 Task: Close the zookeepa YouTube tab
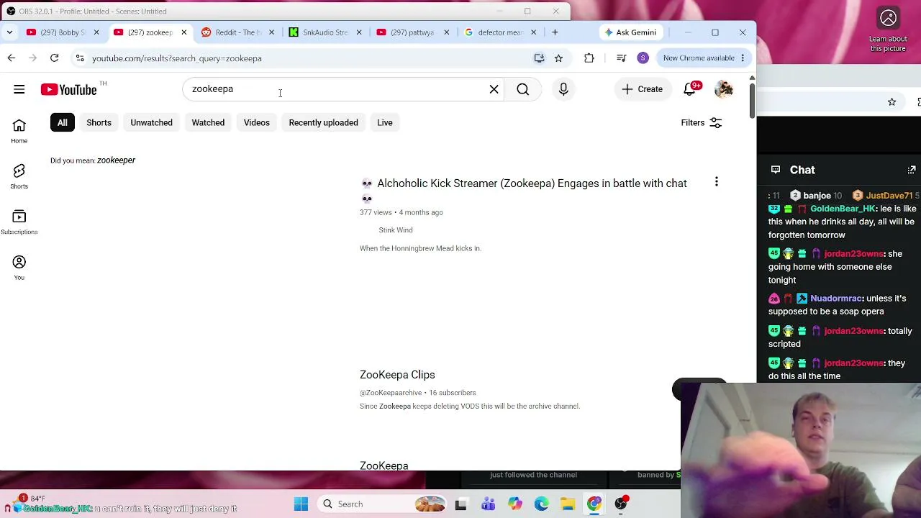click(x=183, y=32)
